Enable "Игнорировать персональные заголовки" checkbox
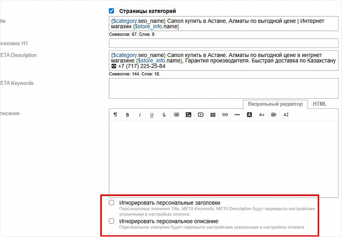This screenshot has height=237, width=342. (112, 202)
